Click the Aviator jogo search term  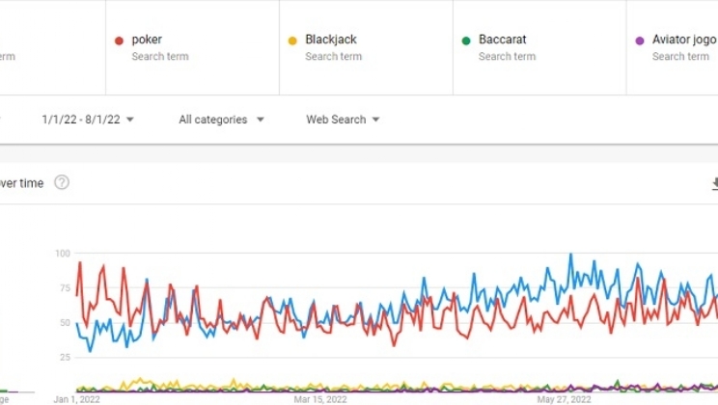click(x=683, y=40)
